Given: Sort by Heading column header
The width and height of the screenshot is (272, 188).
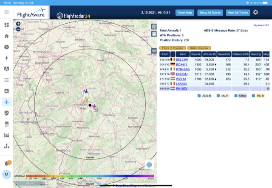Looking at the screenshot, I should 256,54.
